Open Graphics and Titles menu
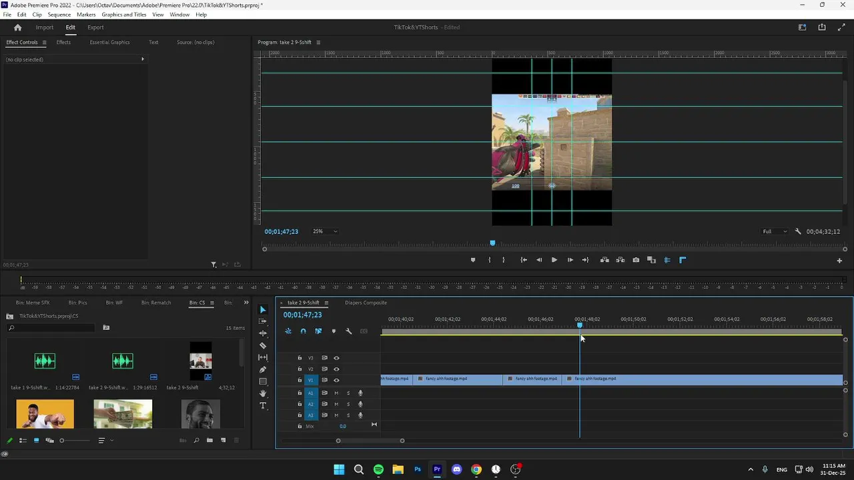Image resolution: width=854 pixels, height=480 pixels. (124, 14)
